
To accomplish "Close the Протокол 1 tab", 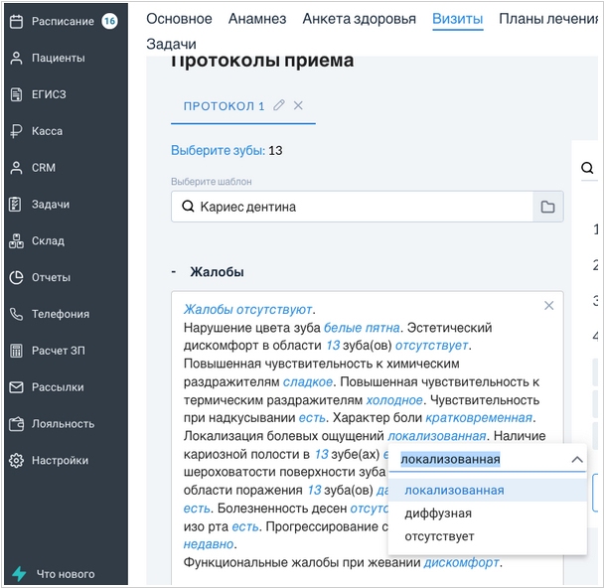I will tap(298, 106).
